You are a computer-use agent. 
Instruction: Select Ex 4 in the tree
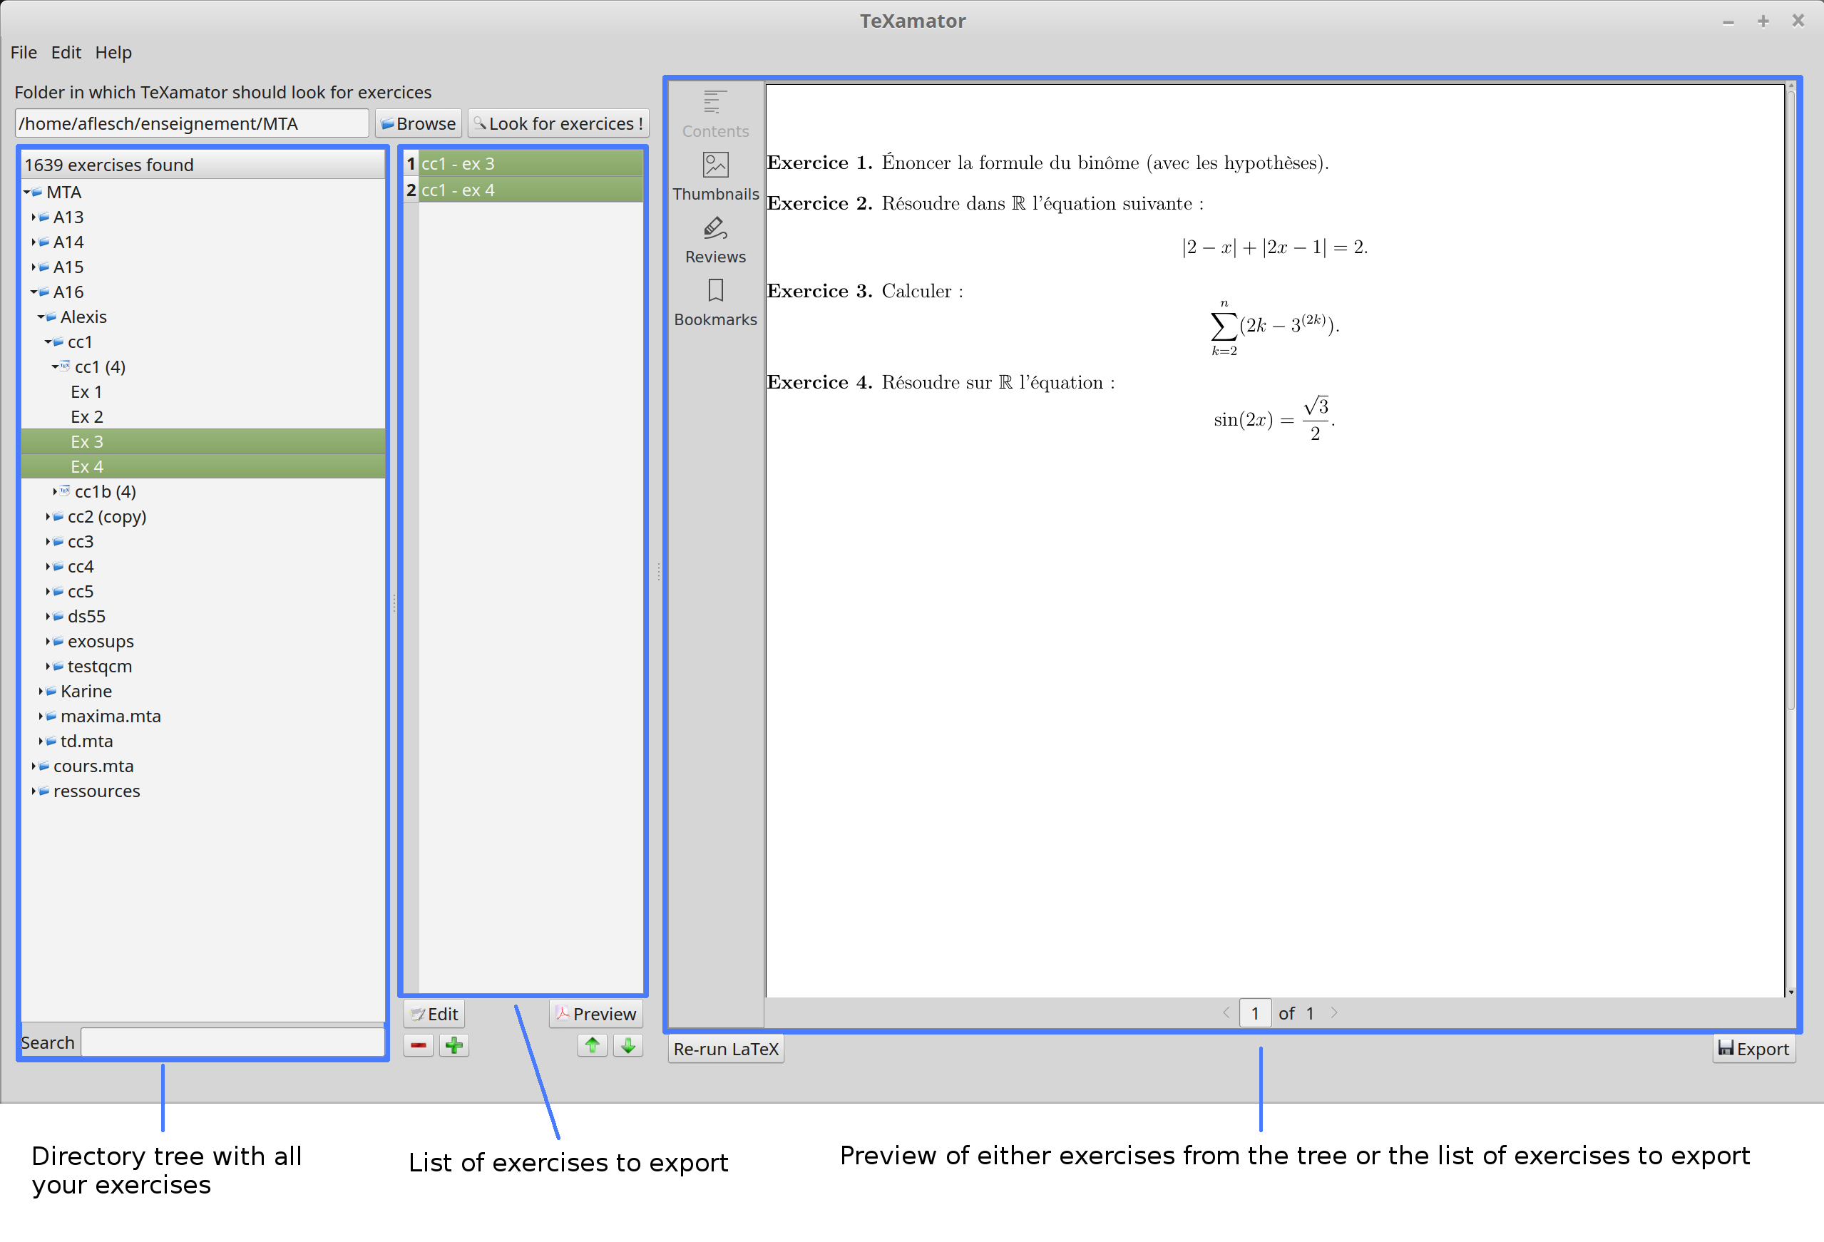tap(203, 467)
